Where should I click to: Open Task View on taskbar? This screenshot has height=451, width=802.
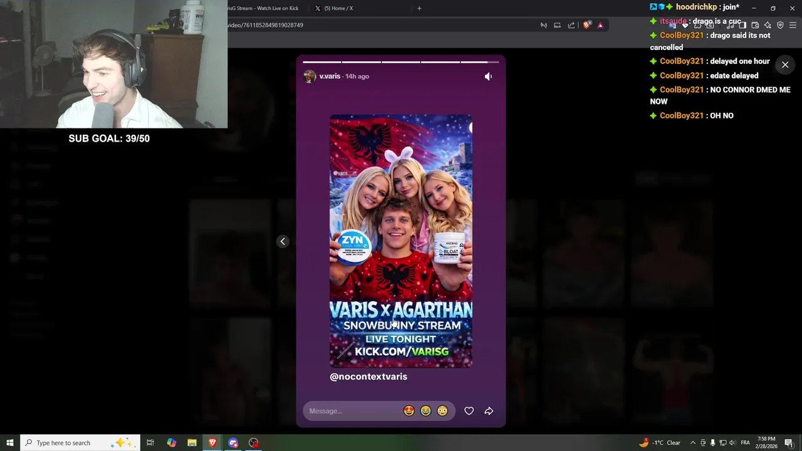coord(150,443)
